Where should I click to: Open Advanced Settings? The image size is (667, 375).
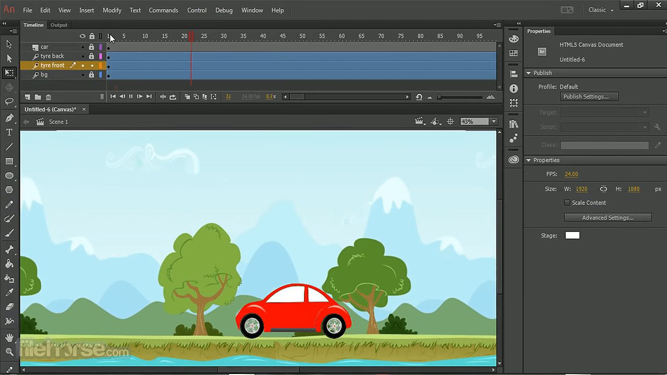click(607, 217)
